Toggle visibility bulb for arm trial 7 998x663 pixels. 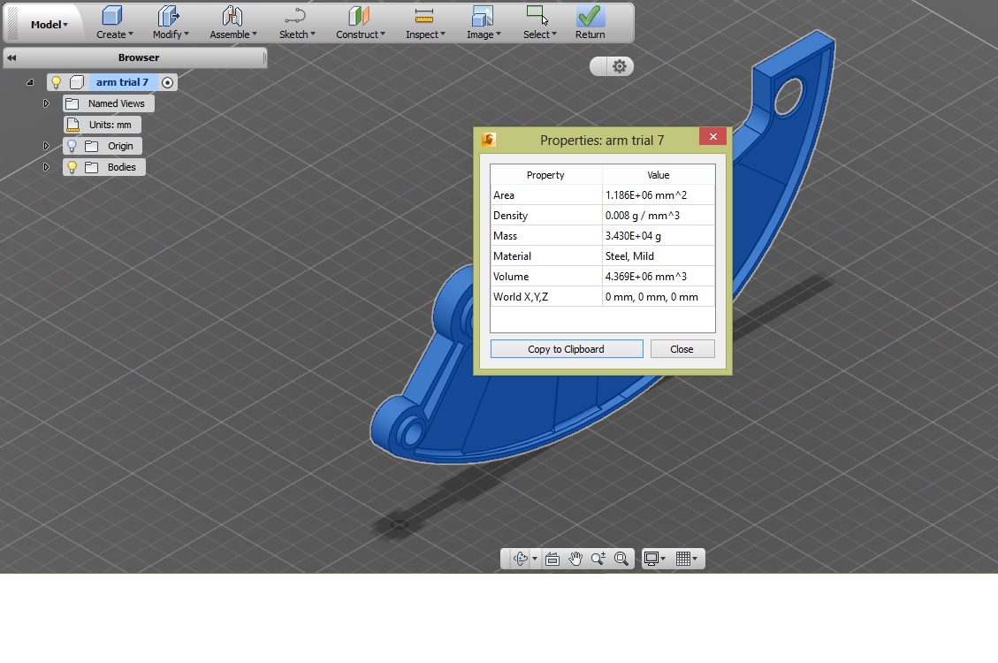point(56,82)
